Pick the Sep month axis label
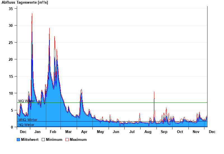The width and height of the screenshot is (224, 154). (x=164, y=132)
